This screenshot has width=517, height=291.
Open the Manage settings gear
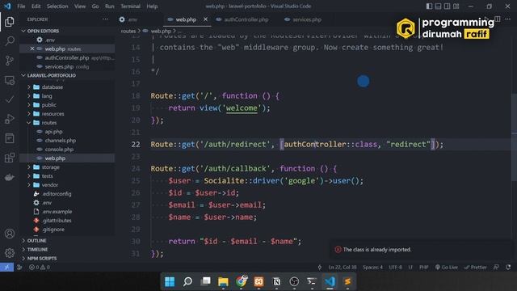(x=10, y=253)
